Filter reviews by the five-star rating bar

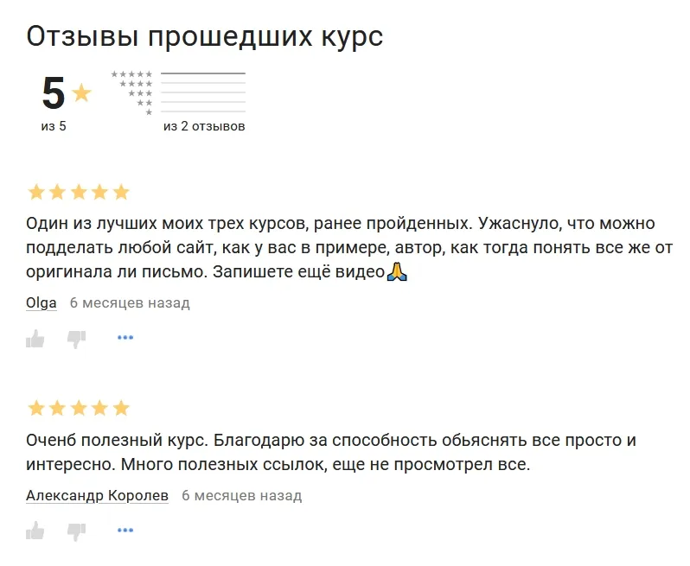click(202, 74)
